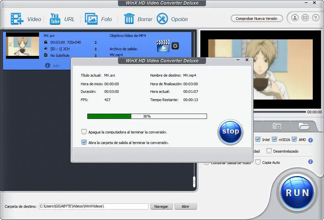Click the URL toolbar label

69,19
